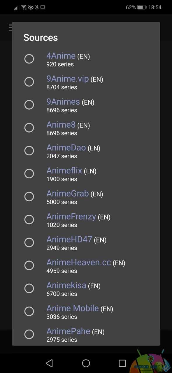This screenshot has height=373, width=172.
Task: Tap the AnimeHD47 source name
Action: pyautogui.click(x=69, y=240)
